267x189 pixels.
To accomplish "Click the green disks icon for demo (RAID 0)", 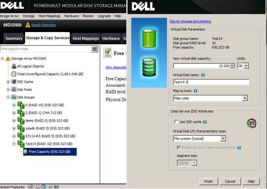I will (21, 121).
